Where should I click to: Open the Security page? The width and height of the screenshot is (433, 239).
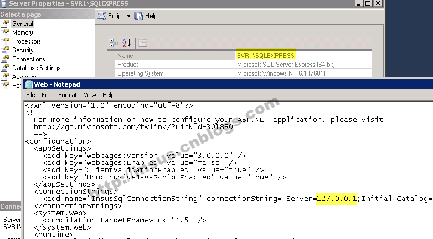(23, 50)
